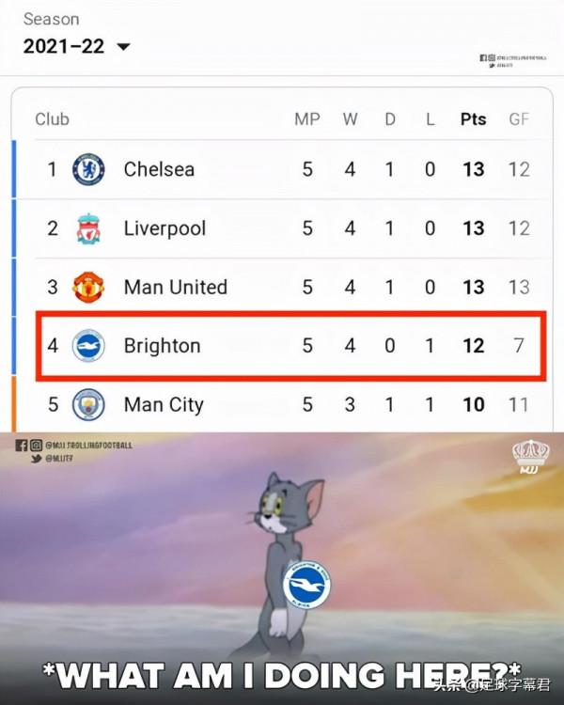Expand the season selector arrow
This screenshot has height=705, width=564.
(123, 46)
